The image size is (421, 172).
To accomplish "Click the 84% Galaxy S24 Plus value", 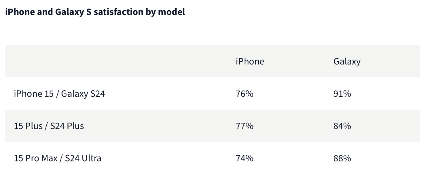I will click(x=342, y=126).
